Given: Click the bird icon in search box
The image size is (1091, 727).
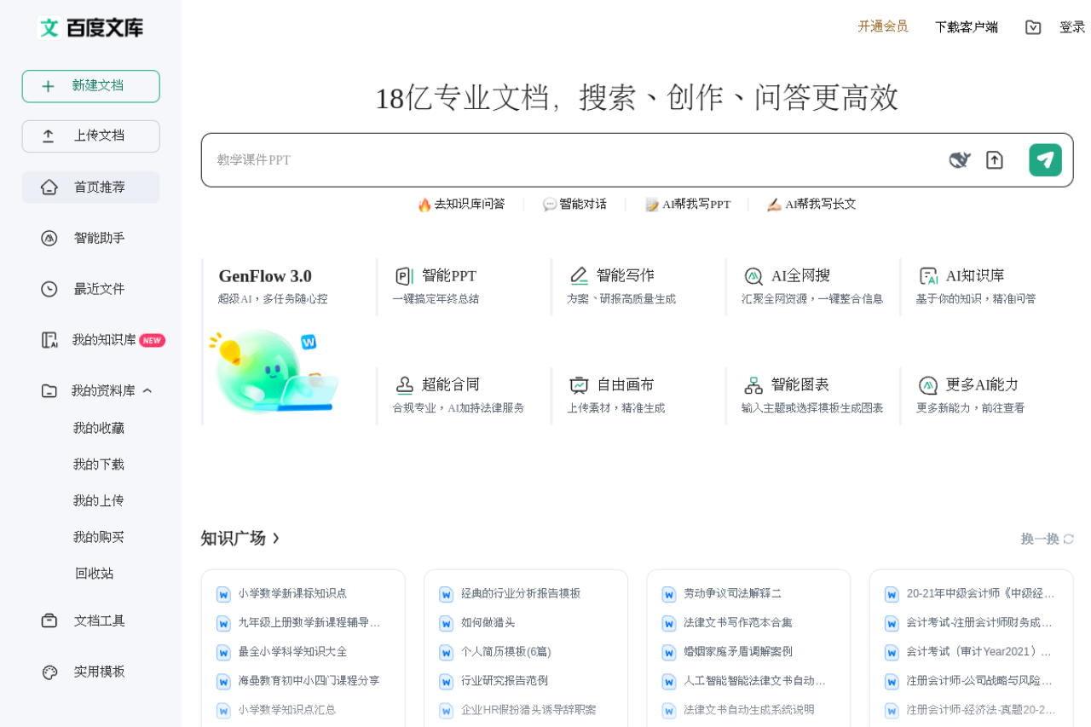Looking at the screenshot, I should click(x=960, y=160).
